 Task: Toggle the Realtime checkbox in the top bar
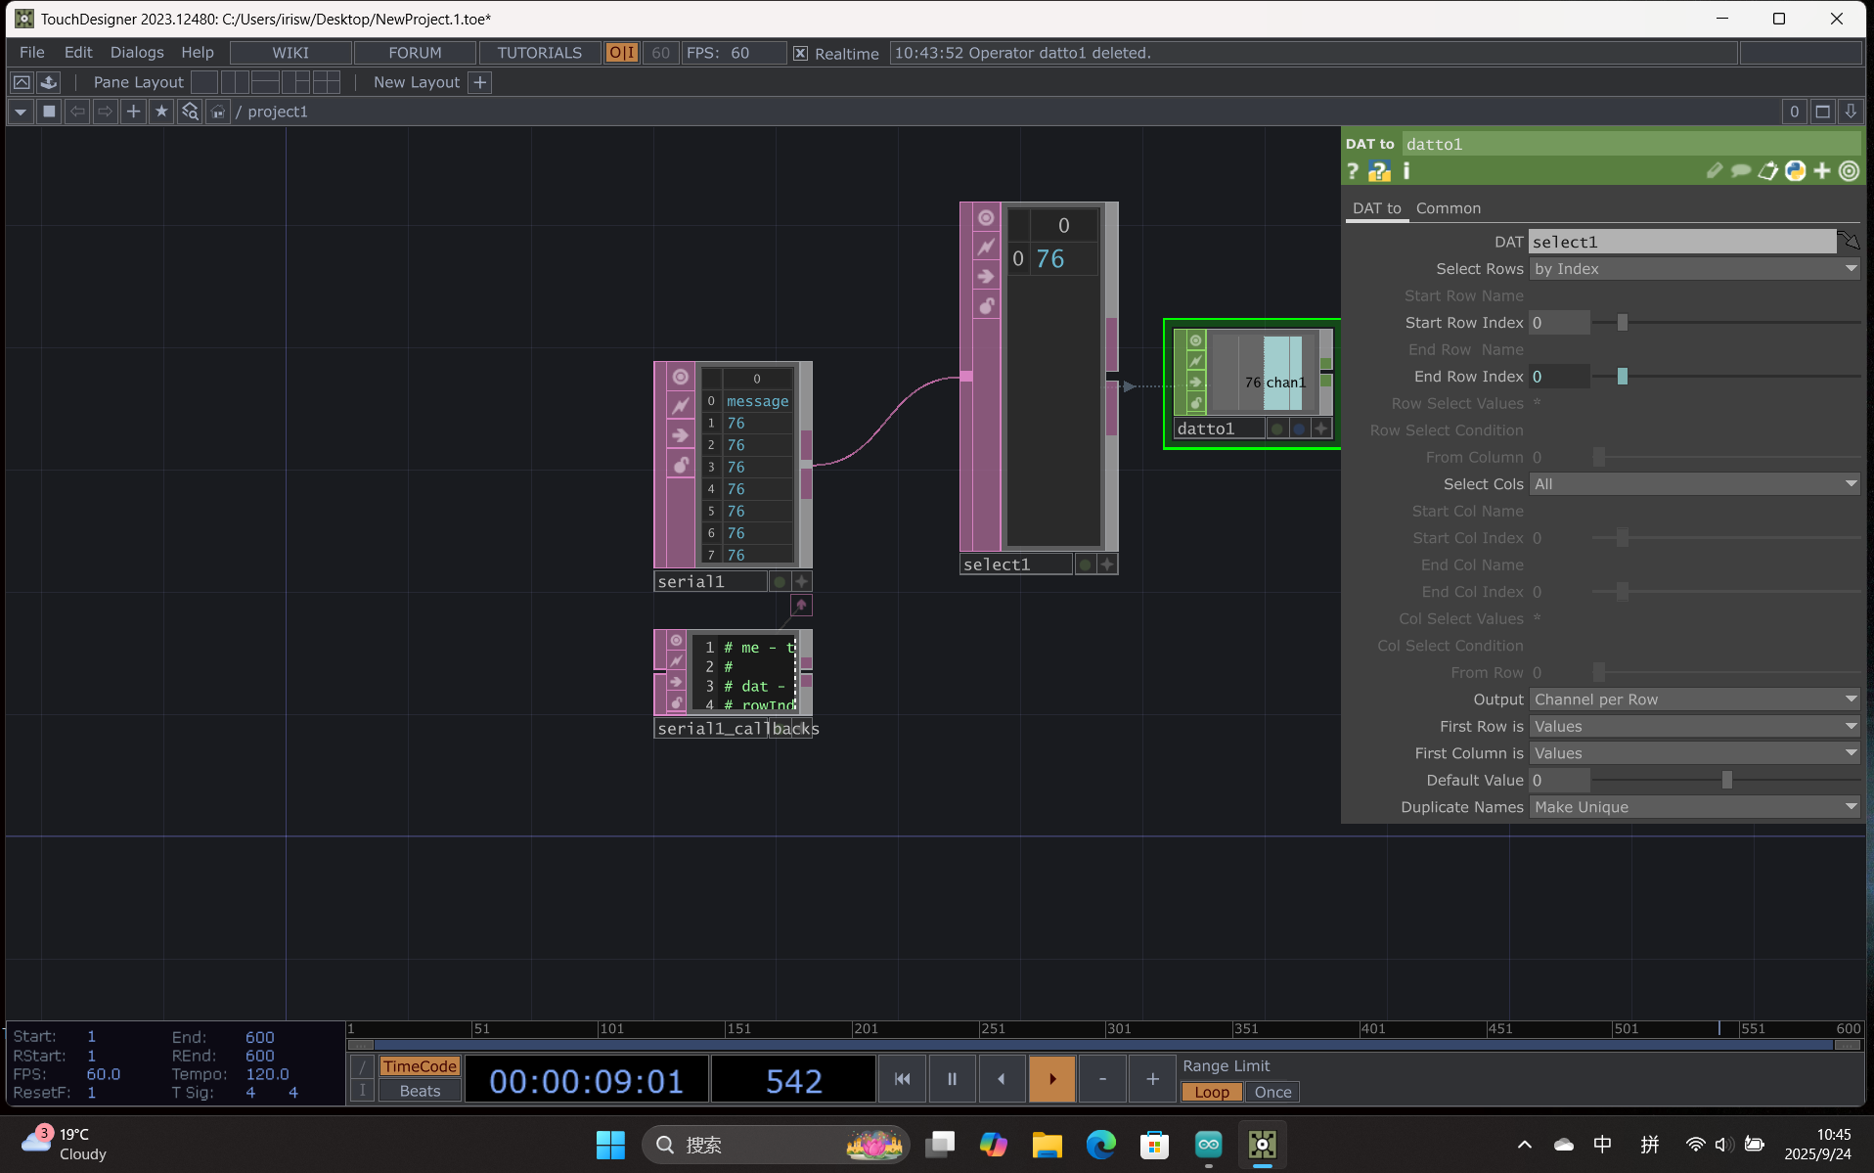tap(801, 53)
